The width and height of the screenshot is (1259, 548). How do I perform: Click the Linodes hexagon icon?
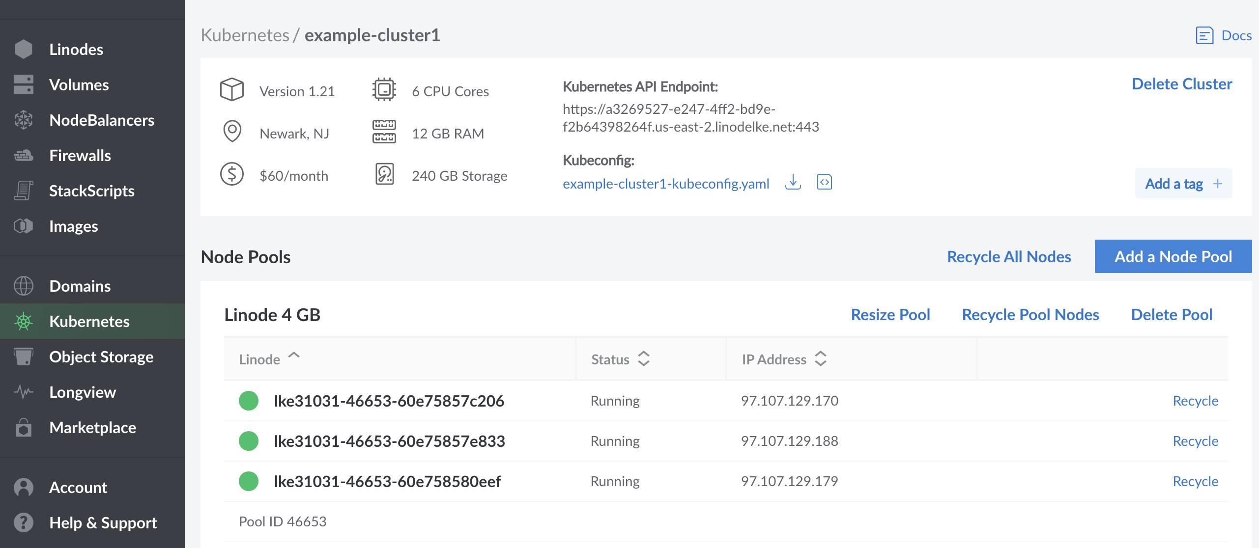(x=23, y=49)
